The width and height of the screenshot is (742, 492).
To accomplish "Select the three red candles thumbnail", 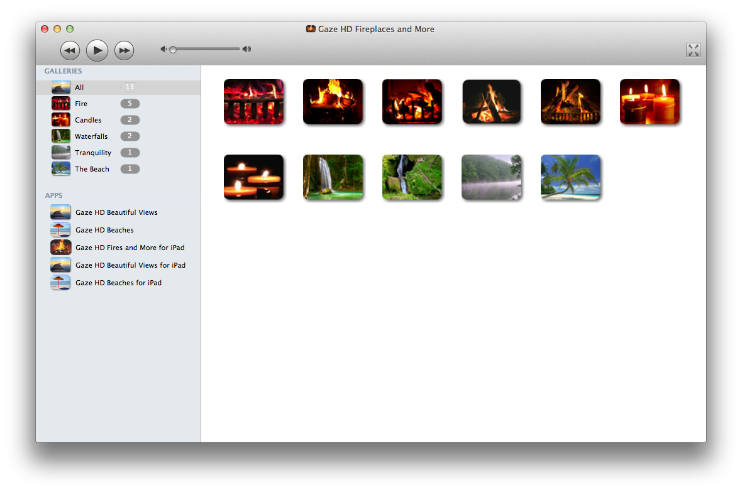I will (650, 102).
